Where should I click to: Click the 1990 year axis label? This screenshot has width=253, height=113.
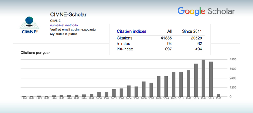tap(24, 99)
